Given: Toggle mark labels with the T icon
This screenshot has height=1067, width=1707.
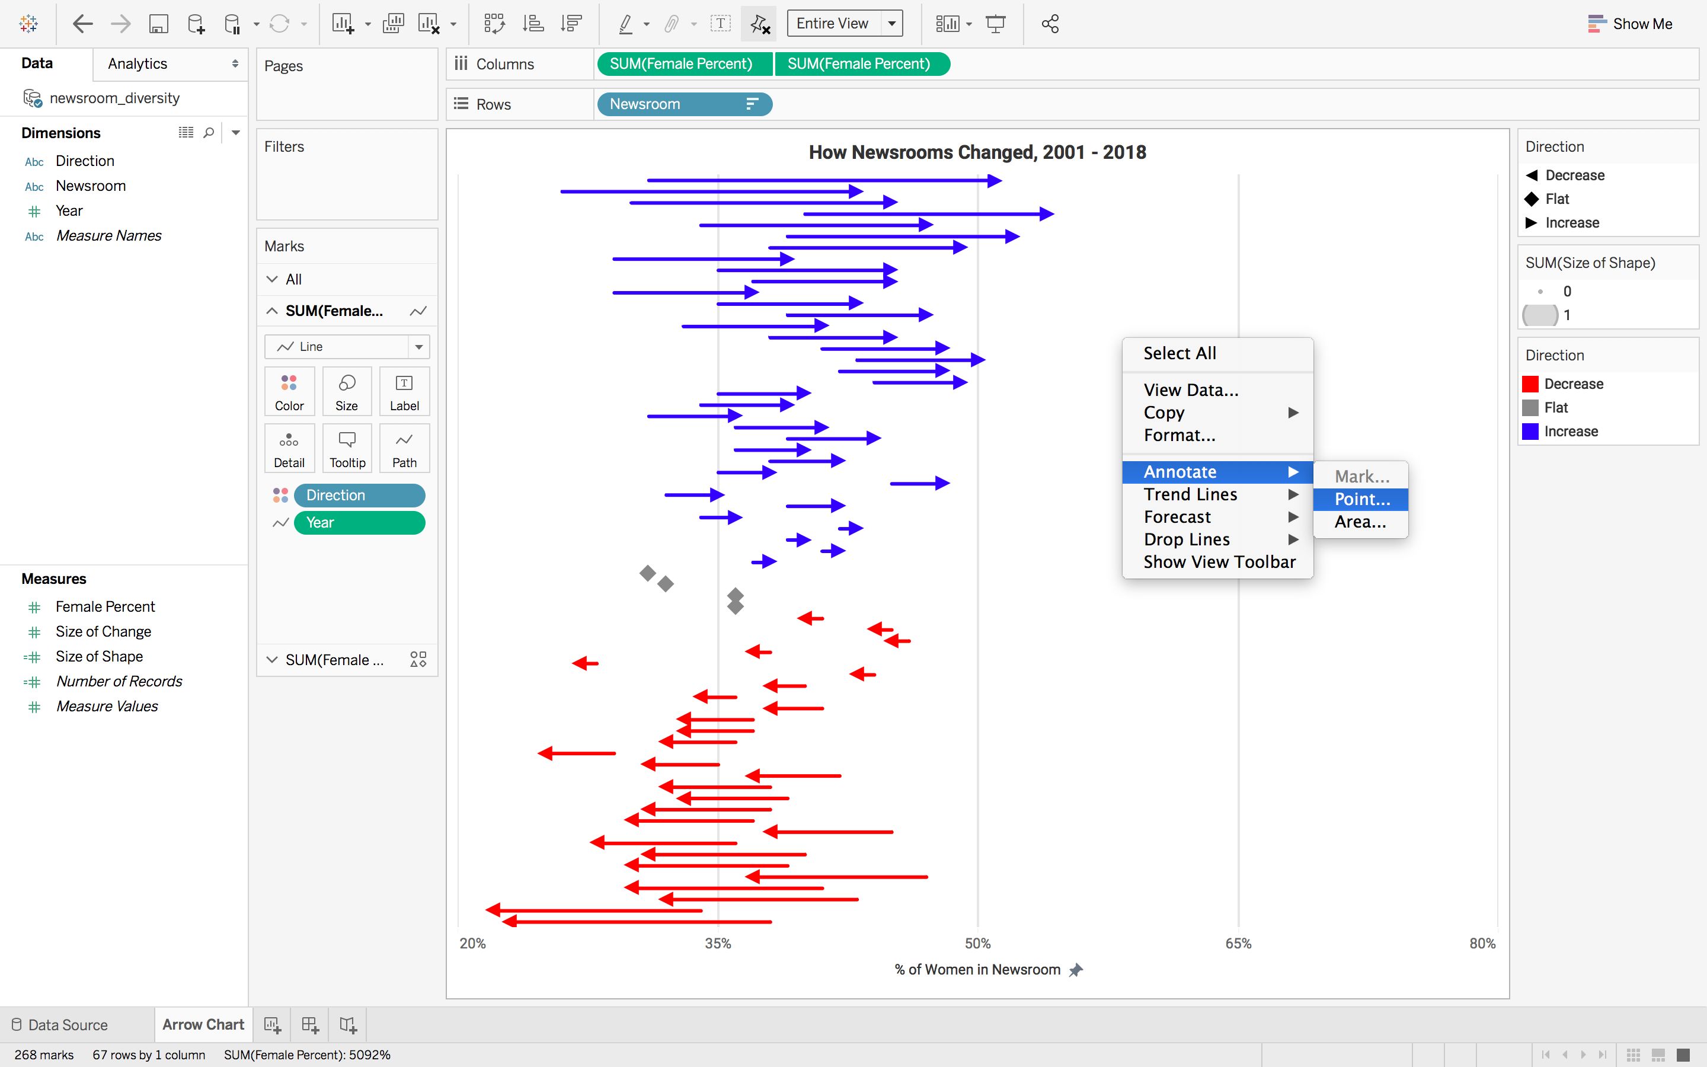Looking at the screenshot, I should (720, 23).
